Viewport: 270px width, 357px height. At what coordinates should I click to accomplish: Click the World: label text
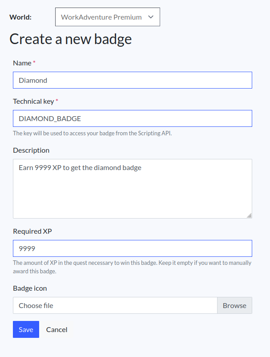(x=20, y=17)
